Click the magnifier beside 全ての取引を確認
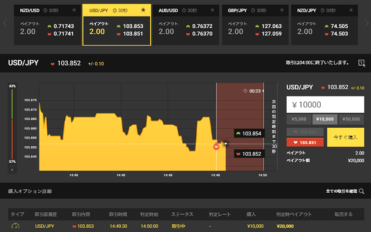371x232 pixels. click(x=361, y=191)
